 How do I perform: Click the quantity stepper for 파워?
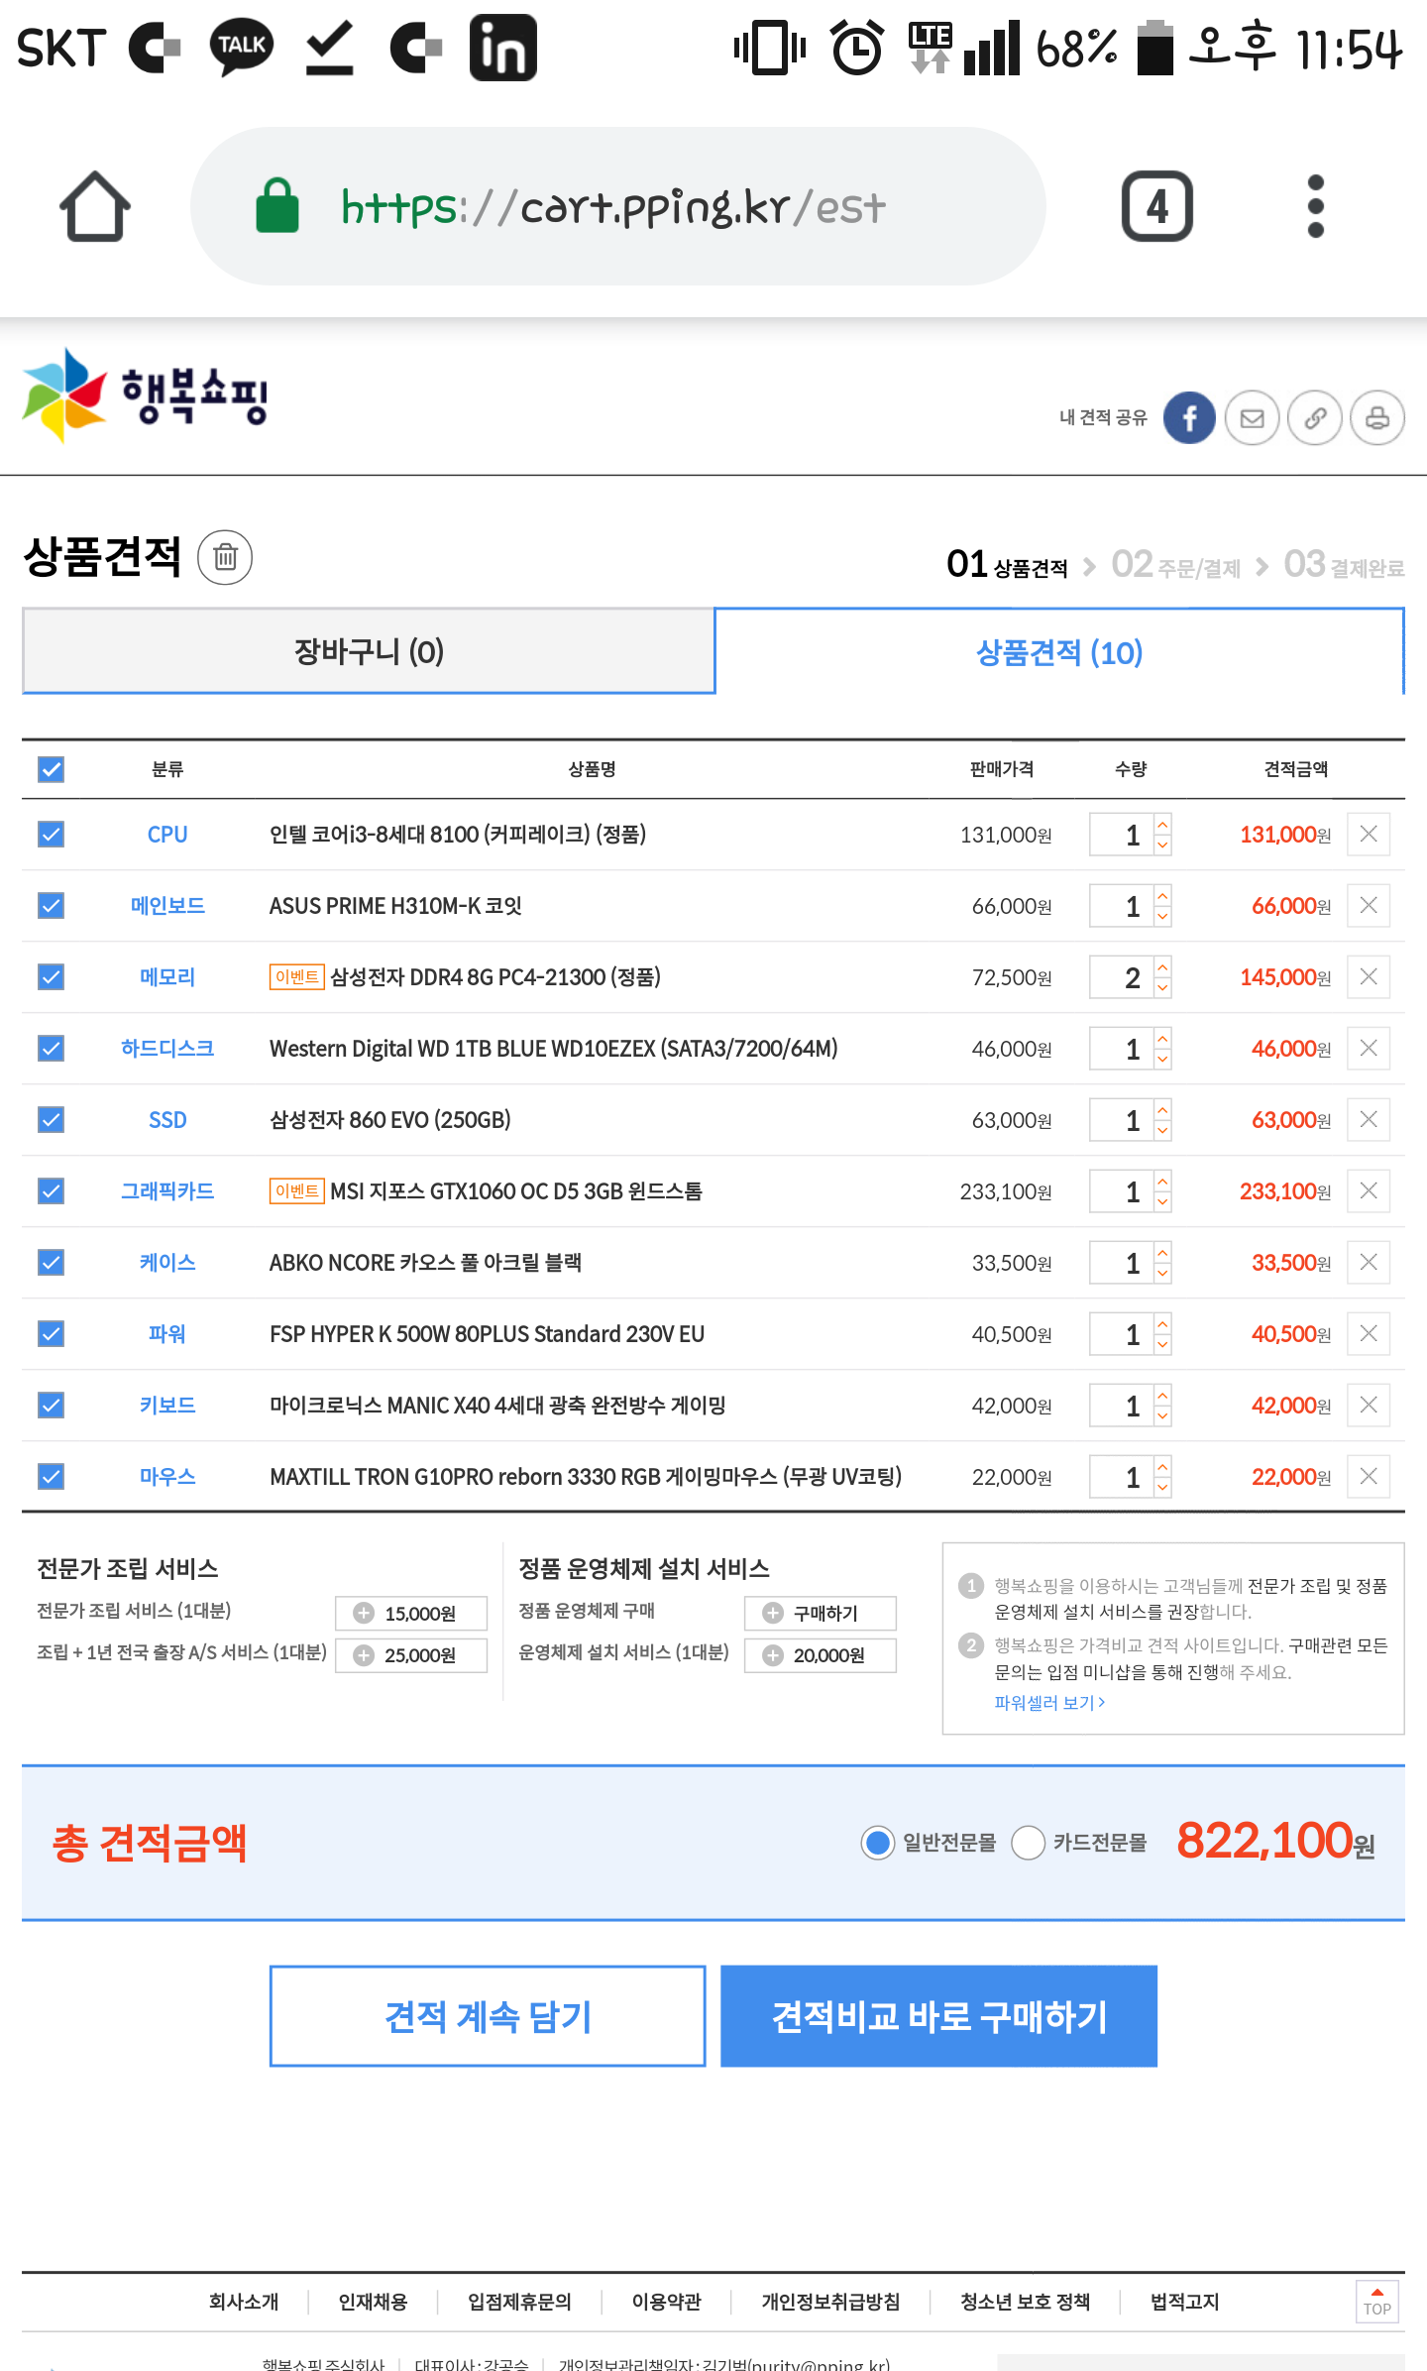pos(1162,1334)
